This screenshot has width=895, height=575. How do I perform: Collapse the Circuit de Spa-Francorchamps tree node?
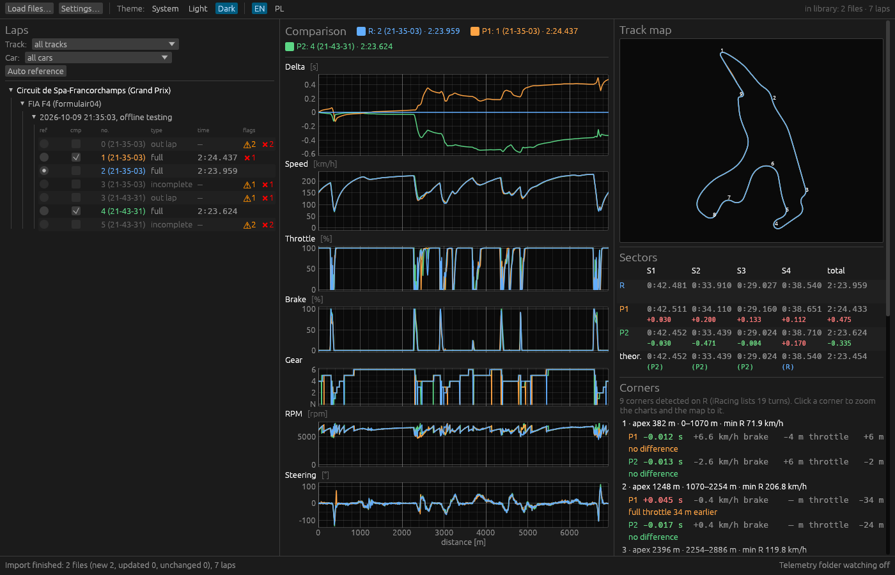coord(11,90)
